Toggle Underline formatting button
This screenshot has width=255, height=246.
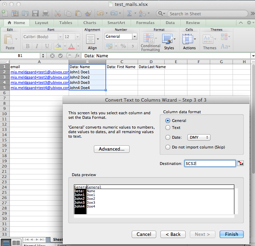click(47, 46)
